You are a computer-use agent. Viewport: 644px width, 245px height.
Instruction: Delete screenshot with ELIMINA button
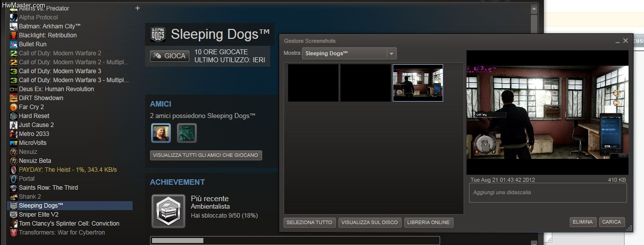click(x=583, y=222)
